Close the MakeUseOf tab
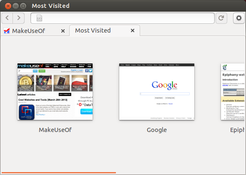Image resolution: width=246 pixels, height=175 pixels. click(63, 31)
